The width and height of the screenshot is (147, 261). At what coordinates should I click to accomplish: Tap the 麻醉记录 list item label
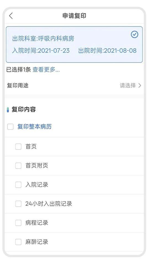37,242
